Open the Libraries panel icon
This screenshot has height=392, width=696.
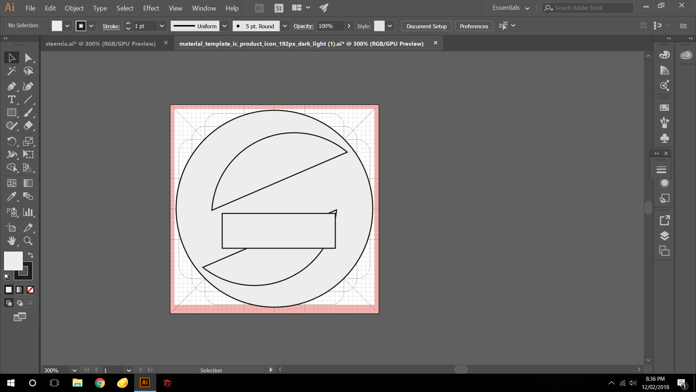pos(686,55)
